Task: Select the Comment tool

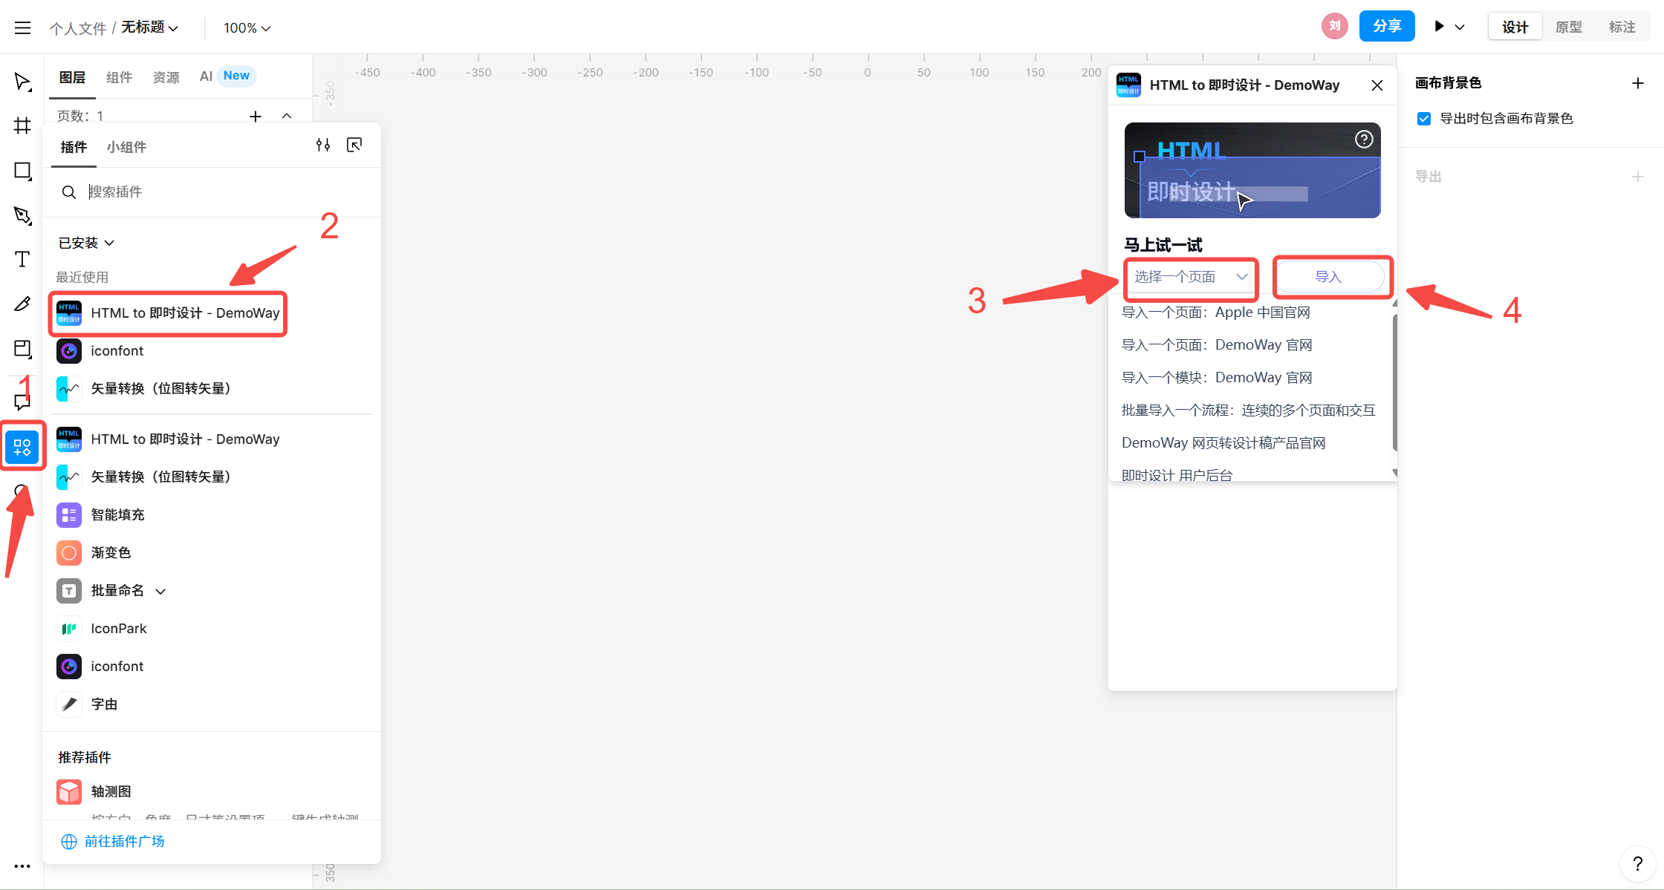Action: tap(23, 402)
